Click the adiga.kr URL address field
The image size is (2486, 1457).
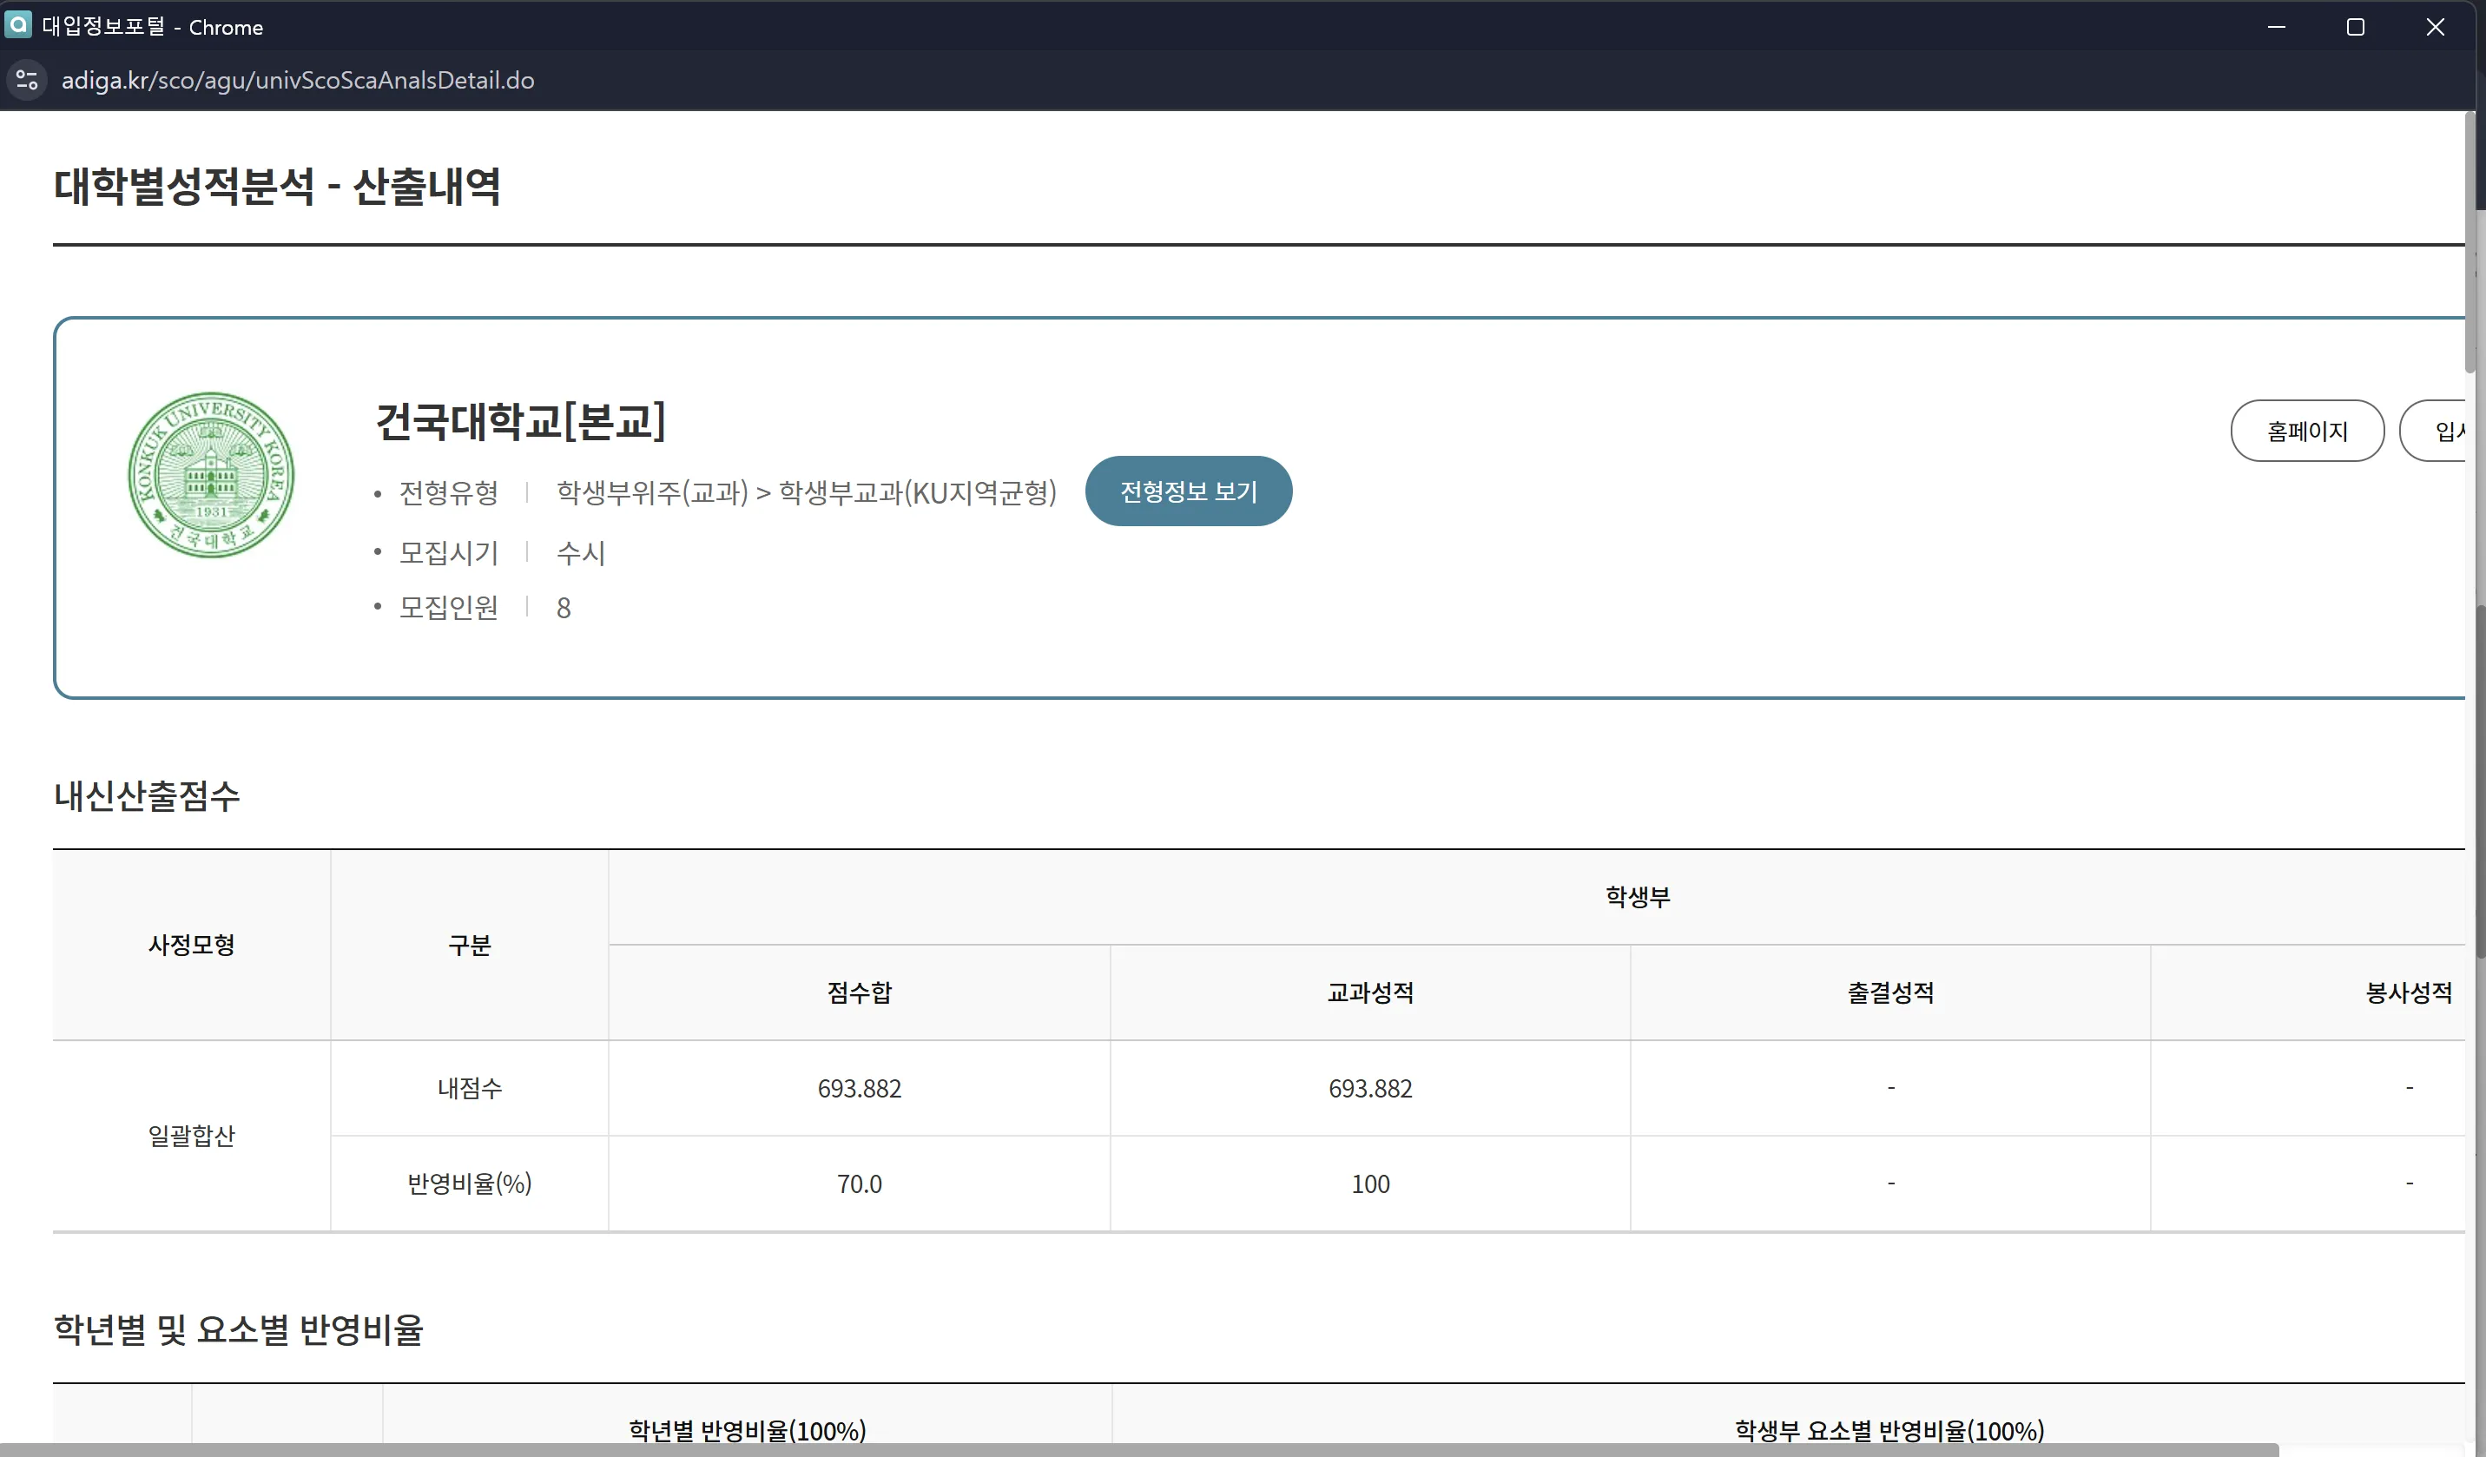pos(298,80)
